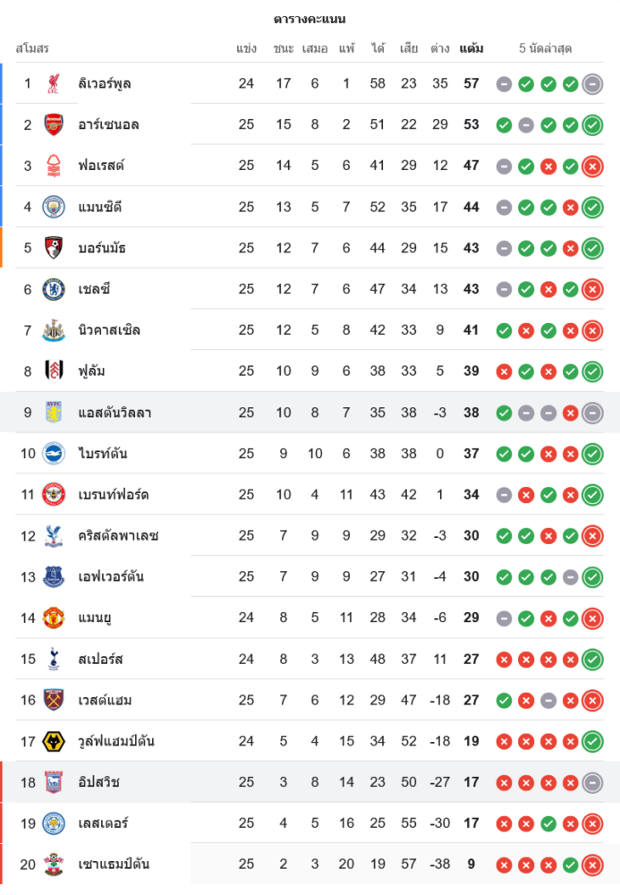Click Liverpool's circled latest result icon
Screen dimensions: 620x895
(592, 84)
